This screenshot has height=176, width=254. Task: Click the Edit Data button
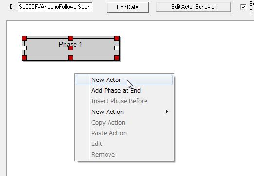[127, 7]
